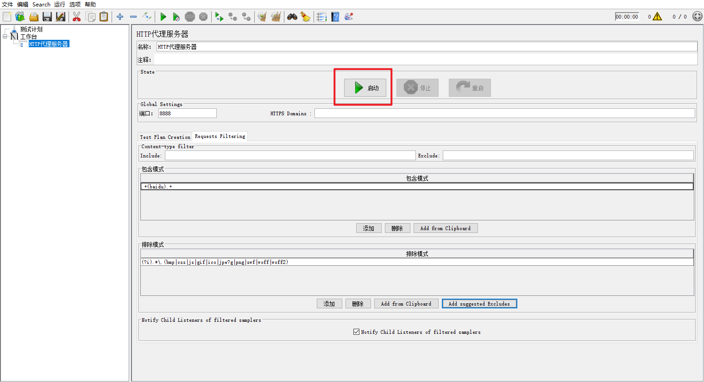Click the rightmost network-style toolbar icon
The height and width of the screenshot is (382, 704).
click(349, 17)
